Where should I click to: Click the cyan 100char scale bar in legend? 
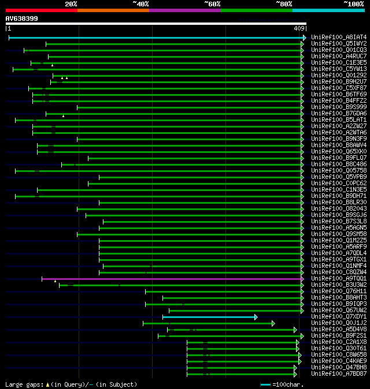pyautogui.click(x=265, y=385)
